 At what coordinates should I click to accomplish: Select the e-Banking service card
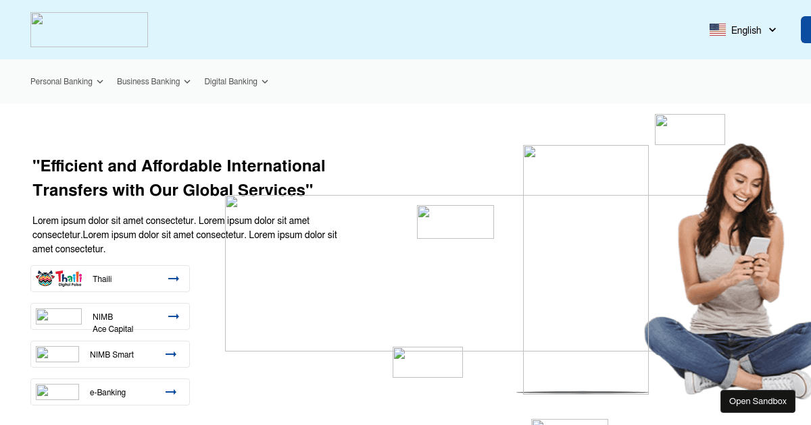(107, 393)
